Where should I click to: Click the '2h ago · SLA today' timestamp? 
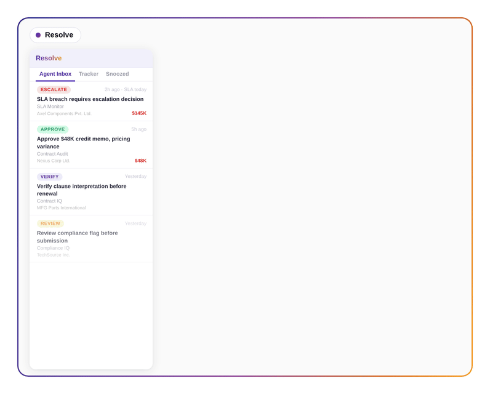pyautogui.click(x=126, y=90)
